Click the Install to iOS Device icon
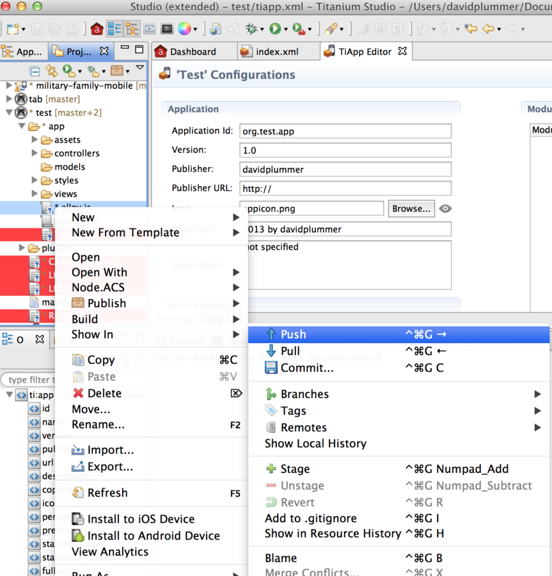The image size is (552, 576). point(78,518)
